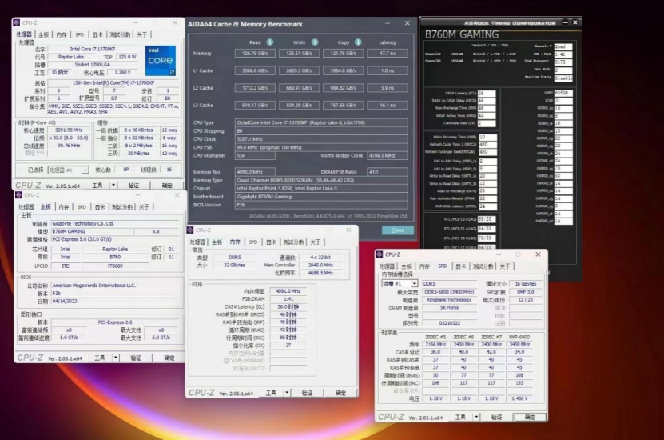Image resolution: width=664 pixels, height=440 pixels.
Task: Click the Write Recovery Time (tWR) field in ASRock
Action: [488, 137]
